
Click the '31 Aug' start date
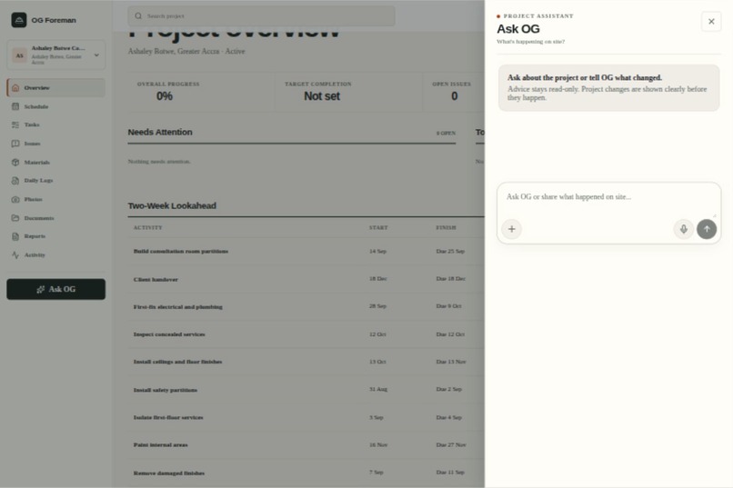(378, 389)
